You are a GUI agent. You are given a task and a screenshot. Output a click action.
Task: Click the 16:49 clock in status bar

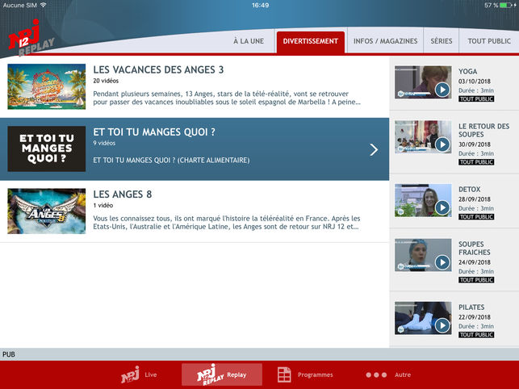click(x=260, y=5)
